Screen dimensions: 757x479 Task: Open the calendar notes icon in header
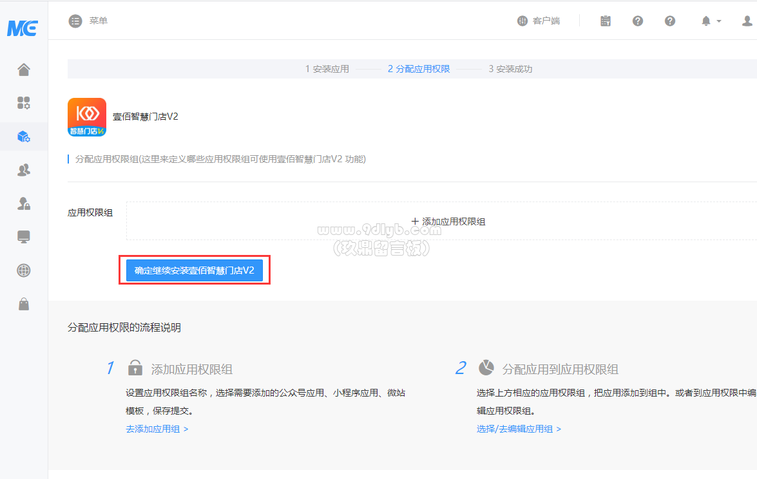[606, 21]
